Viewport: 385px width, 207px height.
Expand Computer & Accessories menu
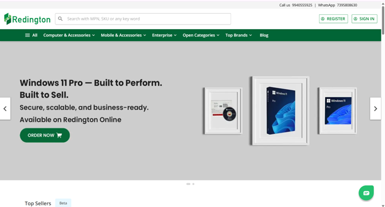[69, 35]
